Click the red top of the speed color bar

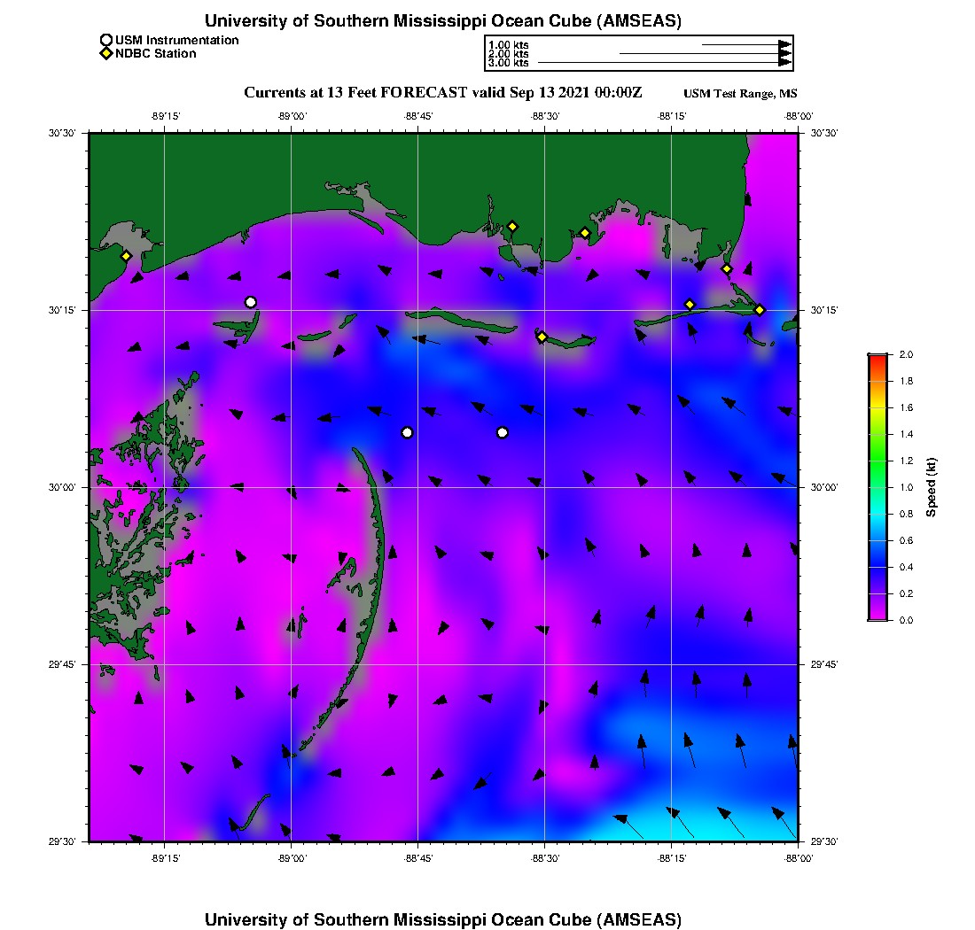[x=877, y=358]
